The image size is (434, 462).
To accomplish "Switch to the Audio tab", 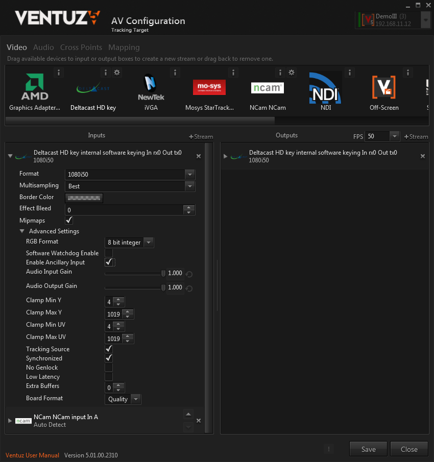I will (x=43, y=47).
